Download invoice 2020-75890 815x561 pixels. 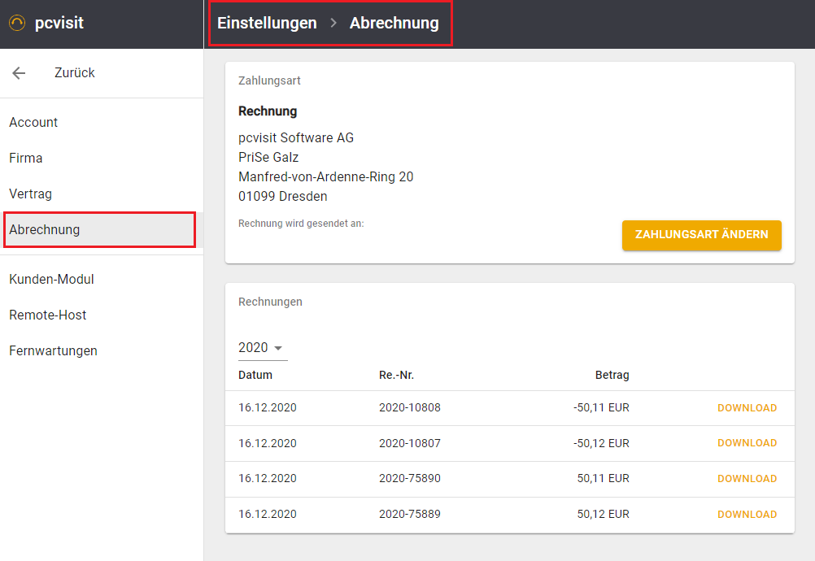747,479
